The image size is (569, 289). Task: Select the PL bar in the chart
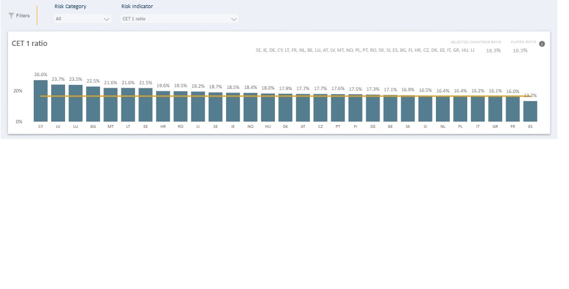460,109
